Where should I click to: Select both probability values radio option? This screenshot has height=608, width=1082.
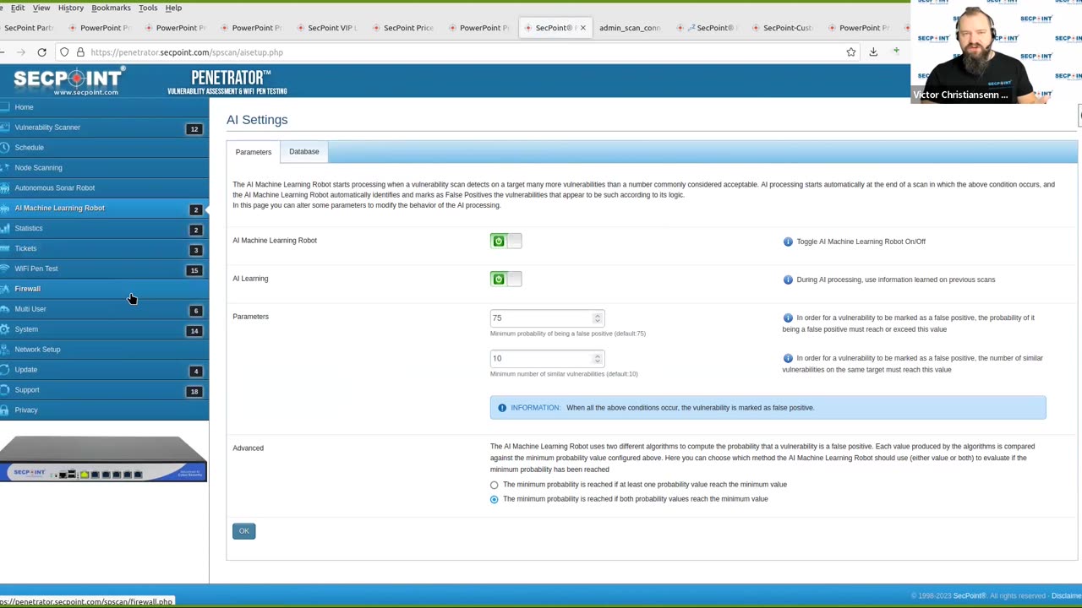pyautogui.click(x=495, y=500)
